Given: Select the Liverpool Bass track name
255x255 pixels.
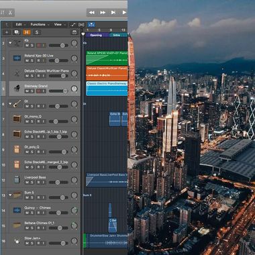Looking at the screenshot, I should pyautogui.click(x=35, y=177).
